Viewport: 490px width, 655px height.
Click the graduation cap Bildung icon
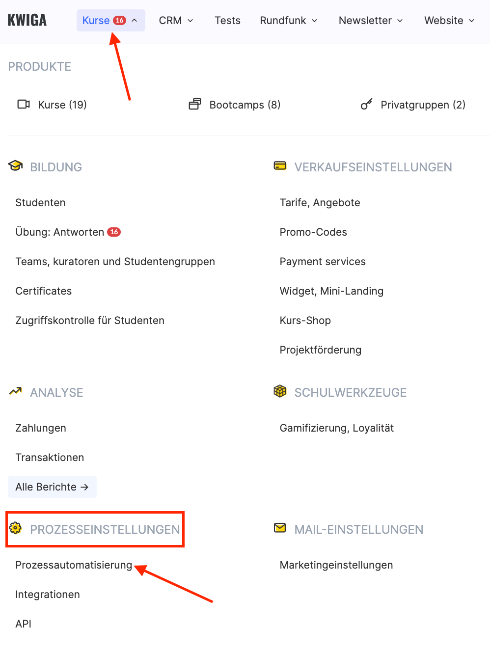[15, 166]
